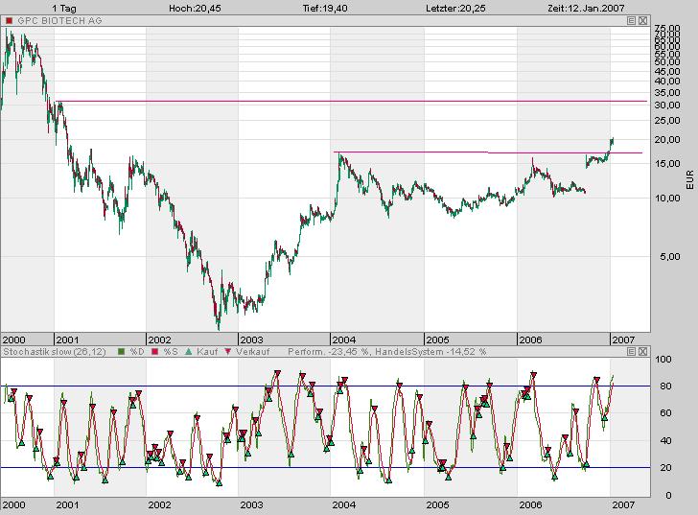The image size is (698, 515).
Task: Click the %D legend label
Action: pyautogui.click(x=137, y=352)
